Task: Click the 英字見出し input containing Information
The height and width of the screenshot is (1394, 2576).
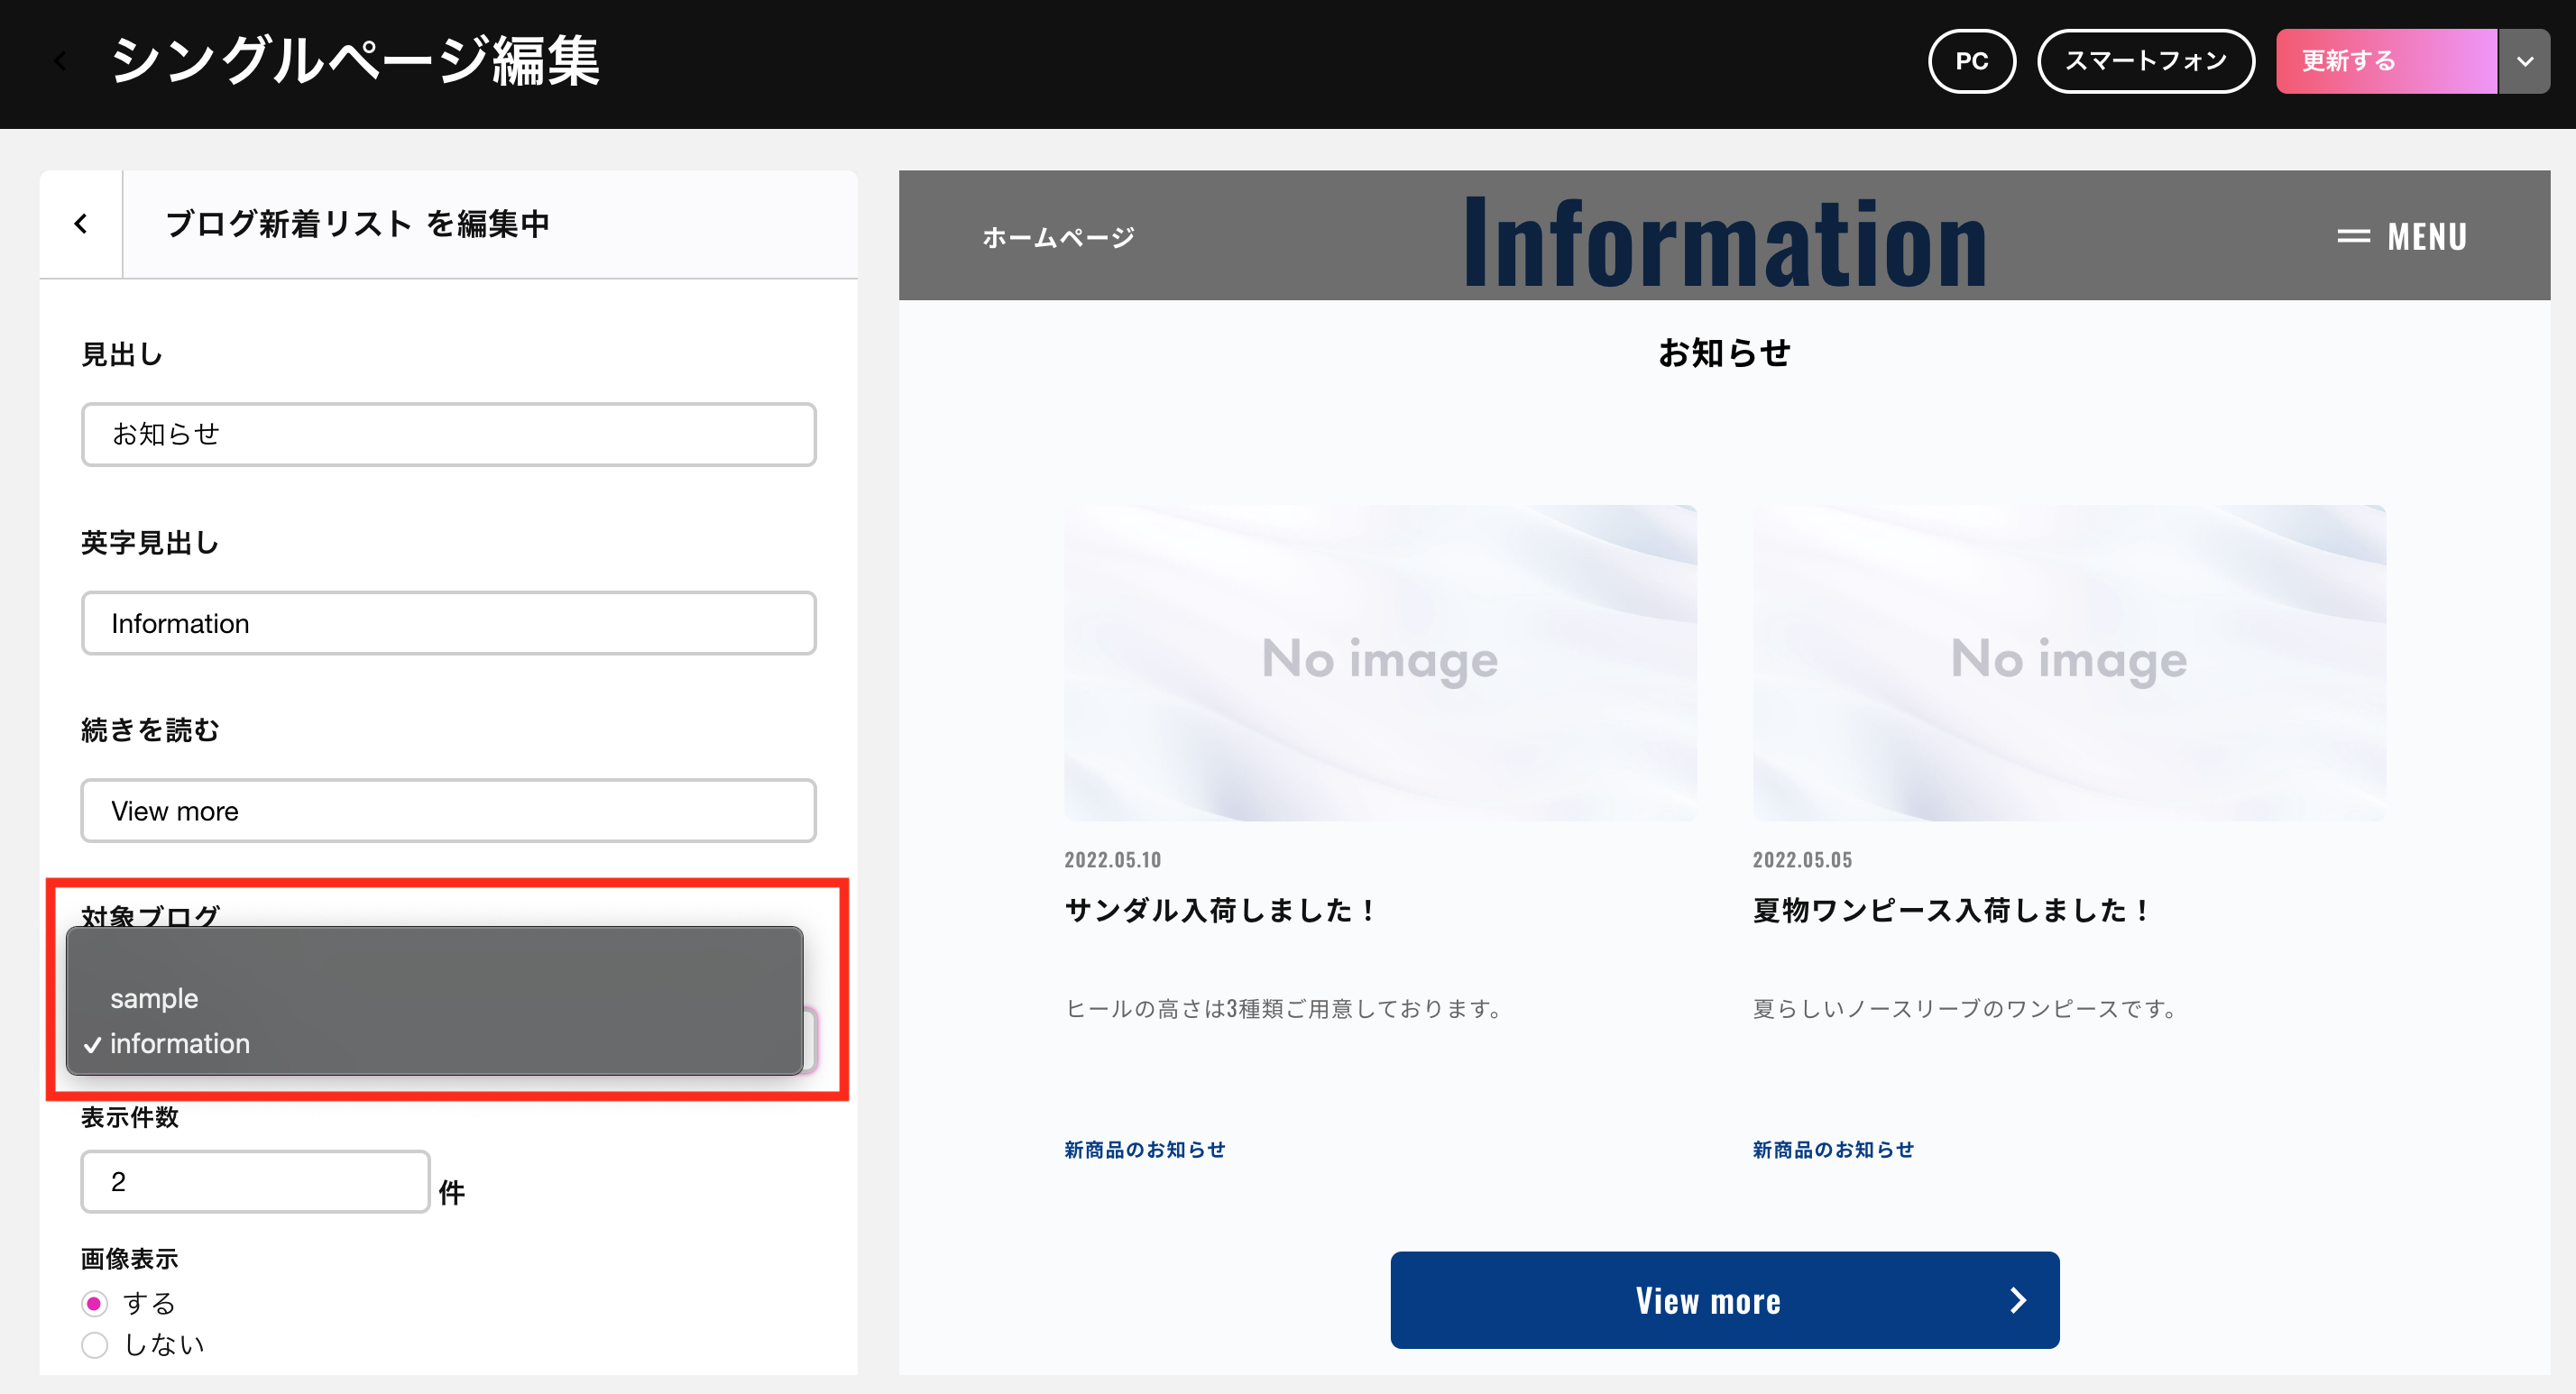Action: (448, 623)
